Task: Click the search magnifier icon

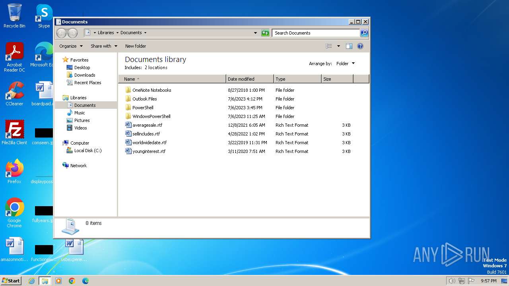Action: click(x=364, y=33)
